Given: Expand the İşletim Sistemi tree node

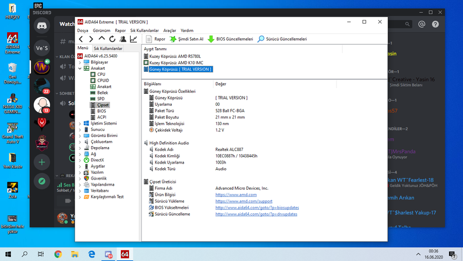Looking at the screenshot, I should tap(80, 124).
